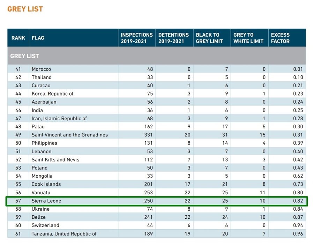314x247 pixels.
Task: Select the Morocco flag name
Action: click(x=41, y=69)
